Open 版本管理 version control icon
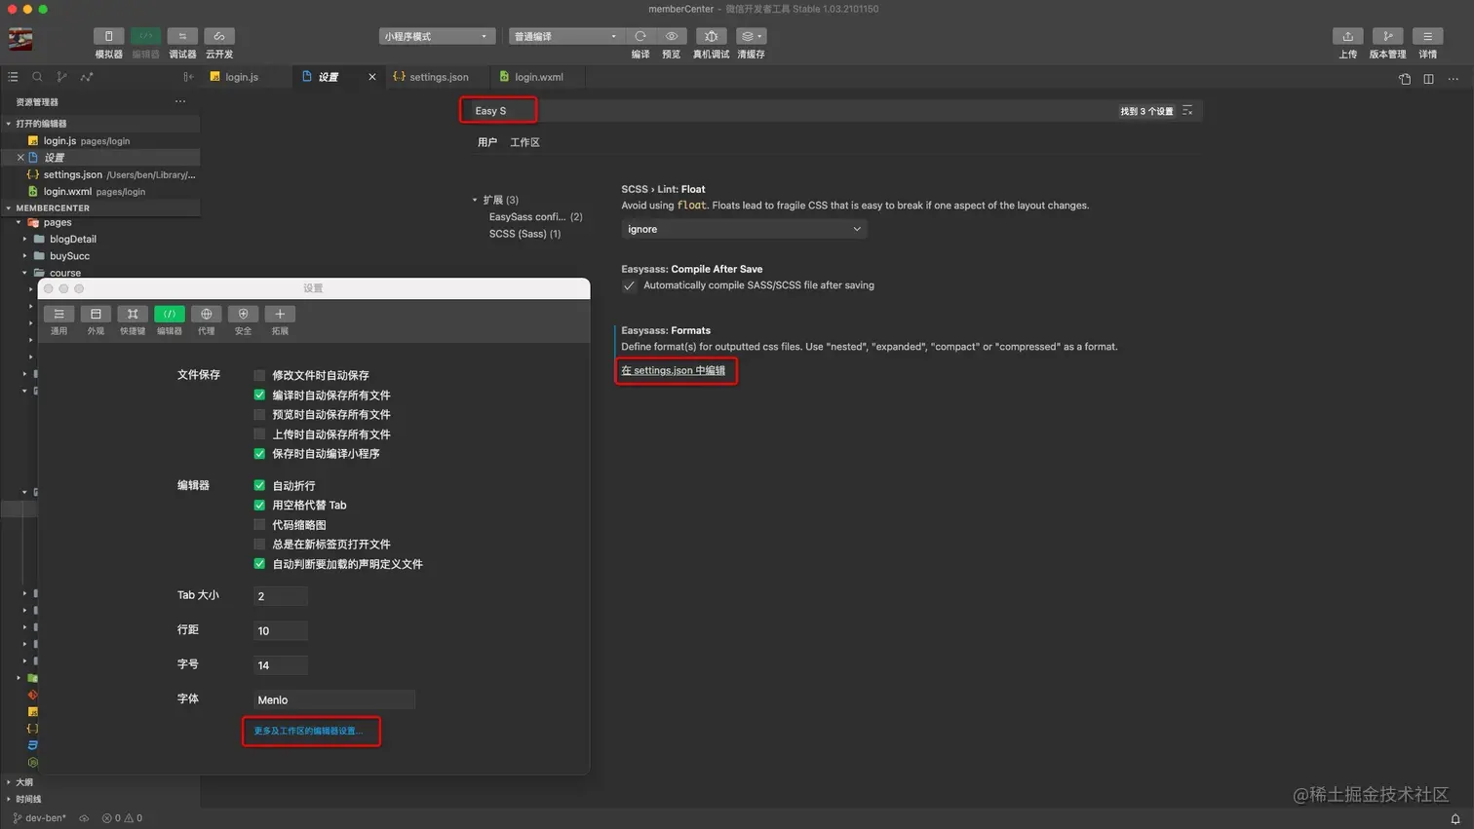This screenshot has height=829, width=1474. click(1387, 36)
